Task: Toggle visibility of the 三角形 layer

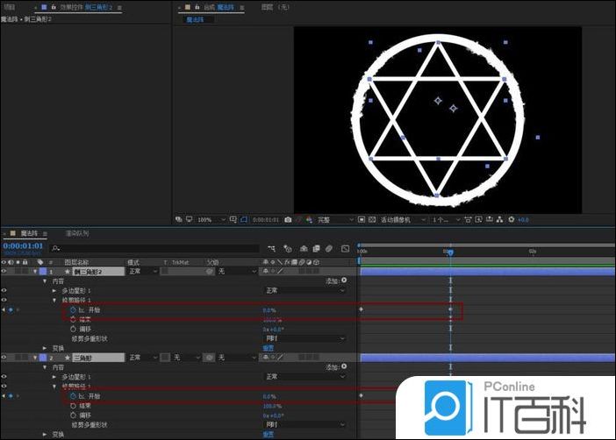Action: tap(4, 358)
